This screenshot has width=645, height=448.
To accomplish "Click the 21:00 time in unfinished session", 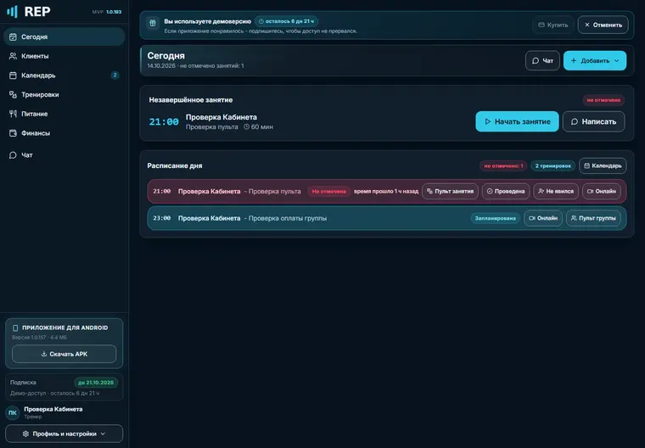I will coord(164,122).
